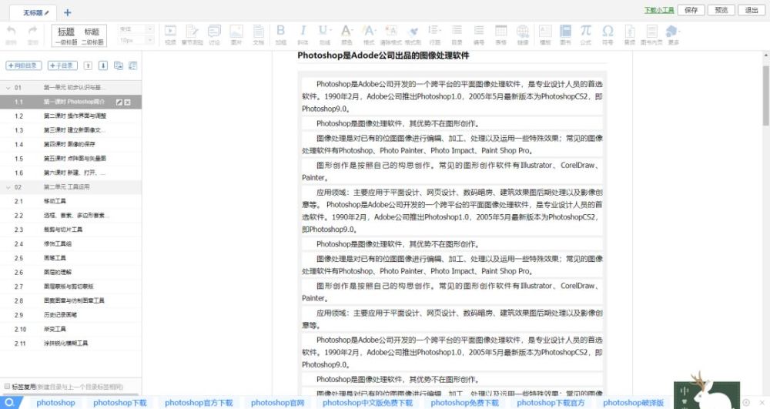Select catalog row 2.3 裁剪与切片工具

[71, 230]
